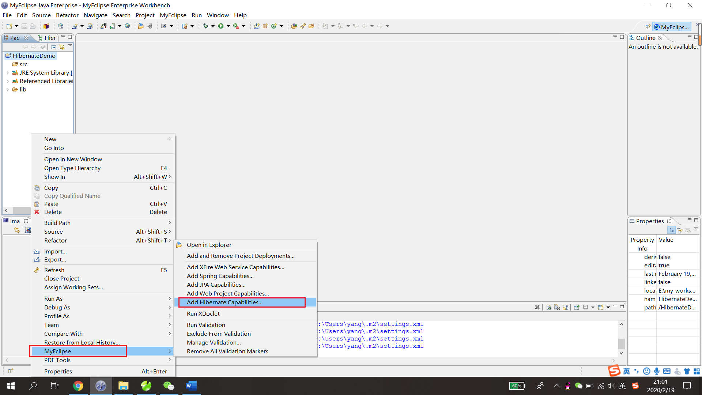This screenshot has width=702, height=395.
Task: Click the new file wizard icon
Action: pos(9,26)
